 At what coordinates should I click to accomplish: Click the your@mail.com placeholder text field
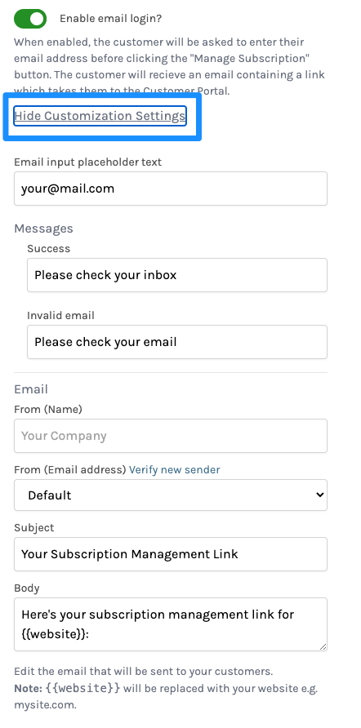point(171,189)
